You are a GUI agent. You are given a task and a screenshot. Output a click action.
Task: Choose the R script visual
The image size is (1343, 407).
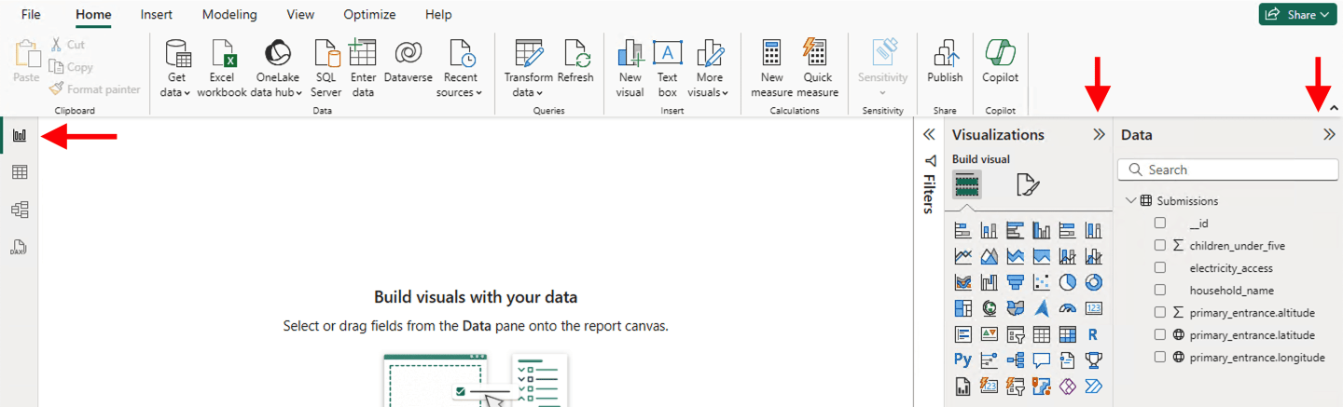pos(1094,334)
